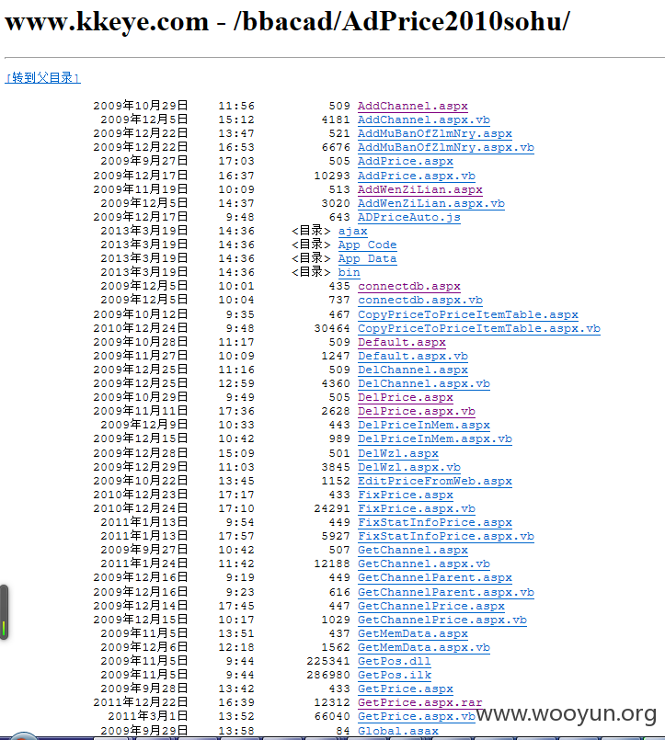Viewport: 665px width, 740px height.
Task: Open GetChannelPrice.aspx link
Action: [431, 606]
